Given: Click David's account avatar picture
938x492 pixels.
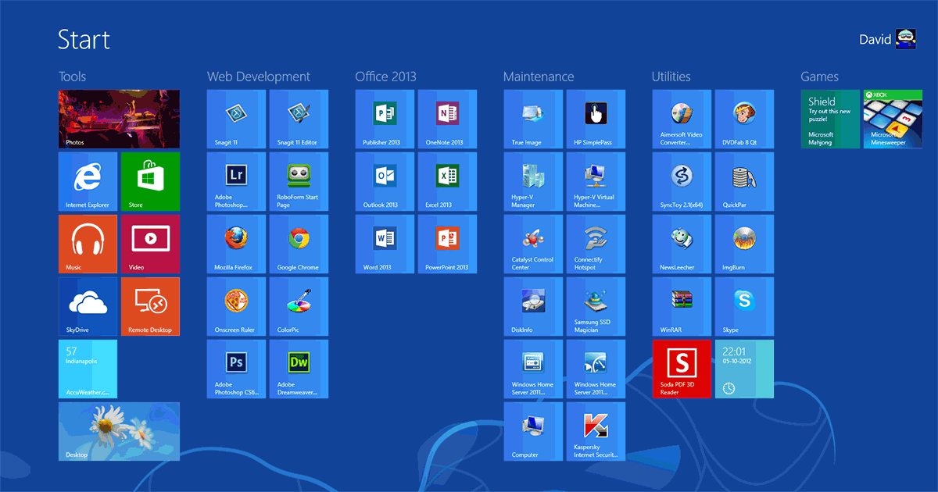Looking at the screenshot, I should tap(906, 39).
